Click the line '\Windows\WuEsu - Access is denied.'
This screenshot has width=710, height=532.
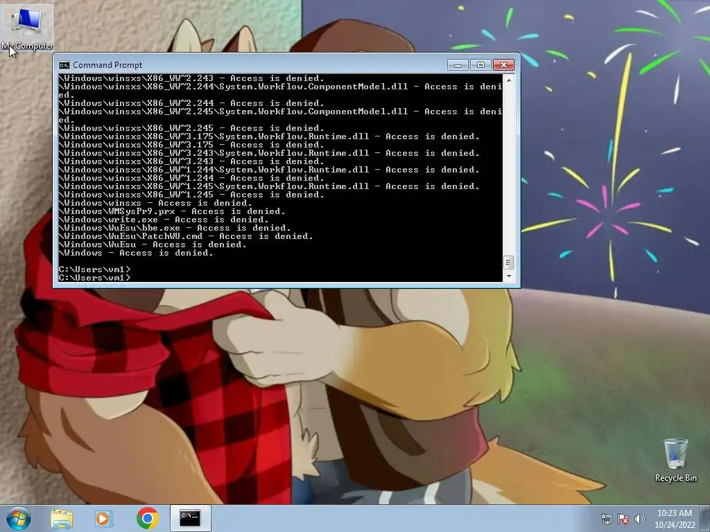153,245
